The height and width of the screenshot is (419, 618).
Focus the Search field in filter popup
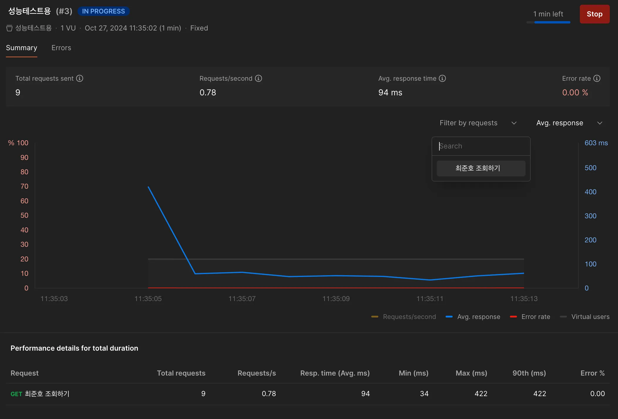pyautogui.click(x=481, y=146)
